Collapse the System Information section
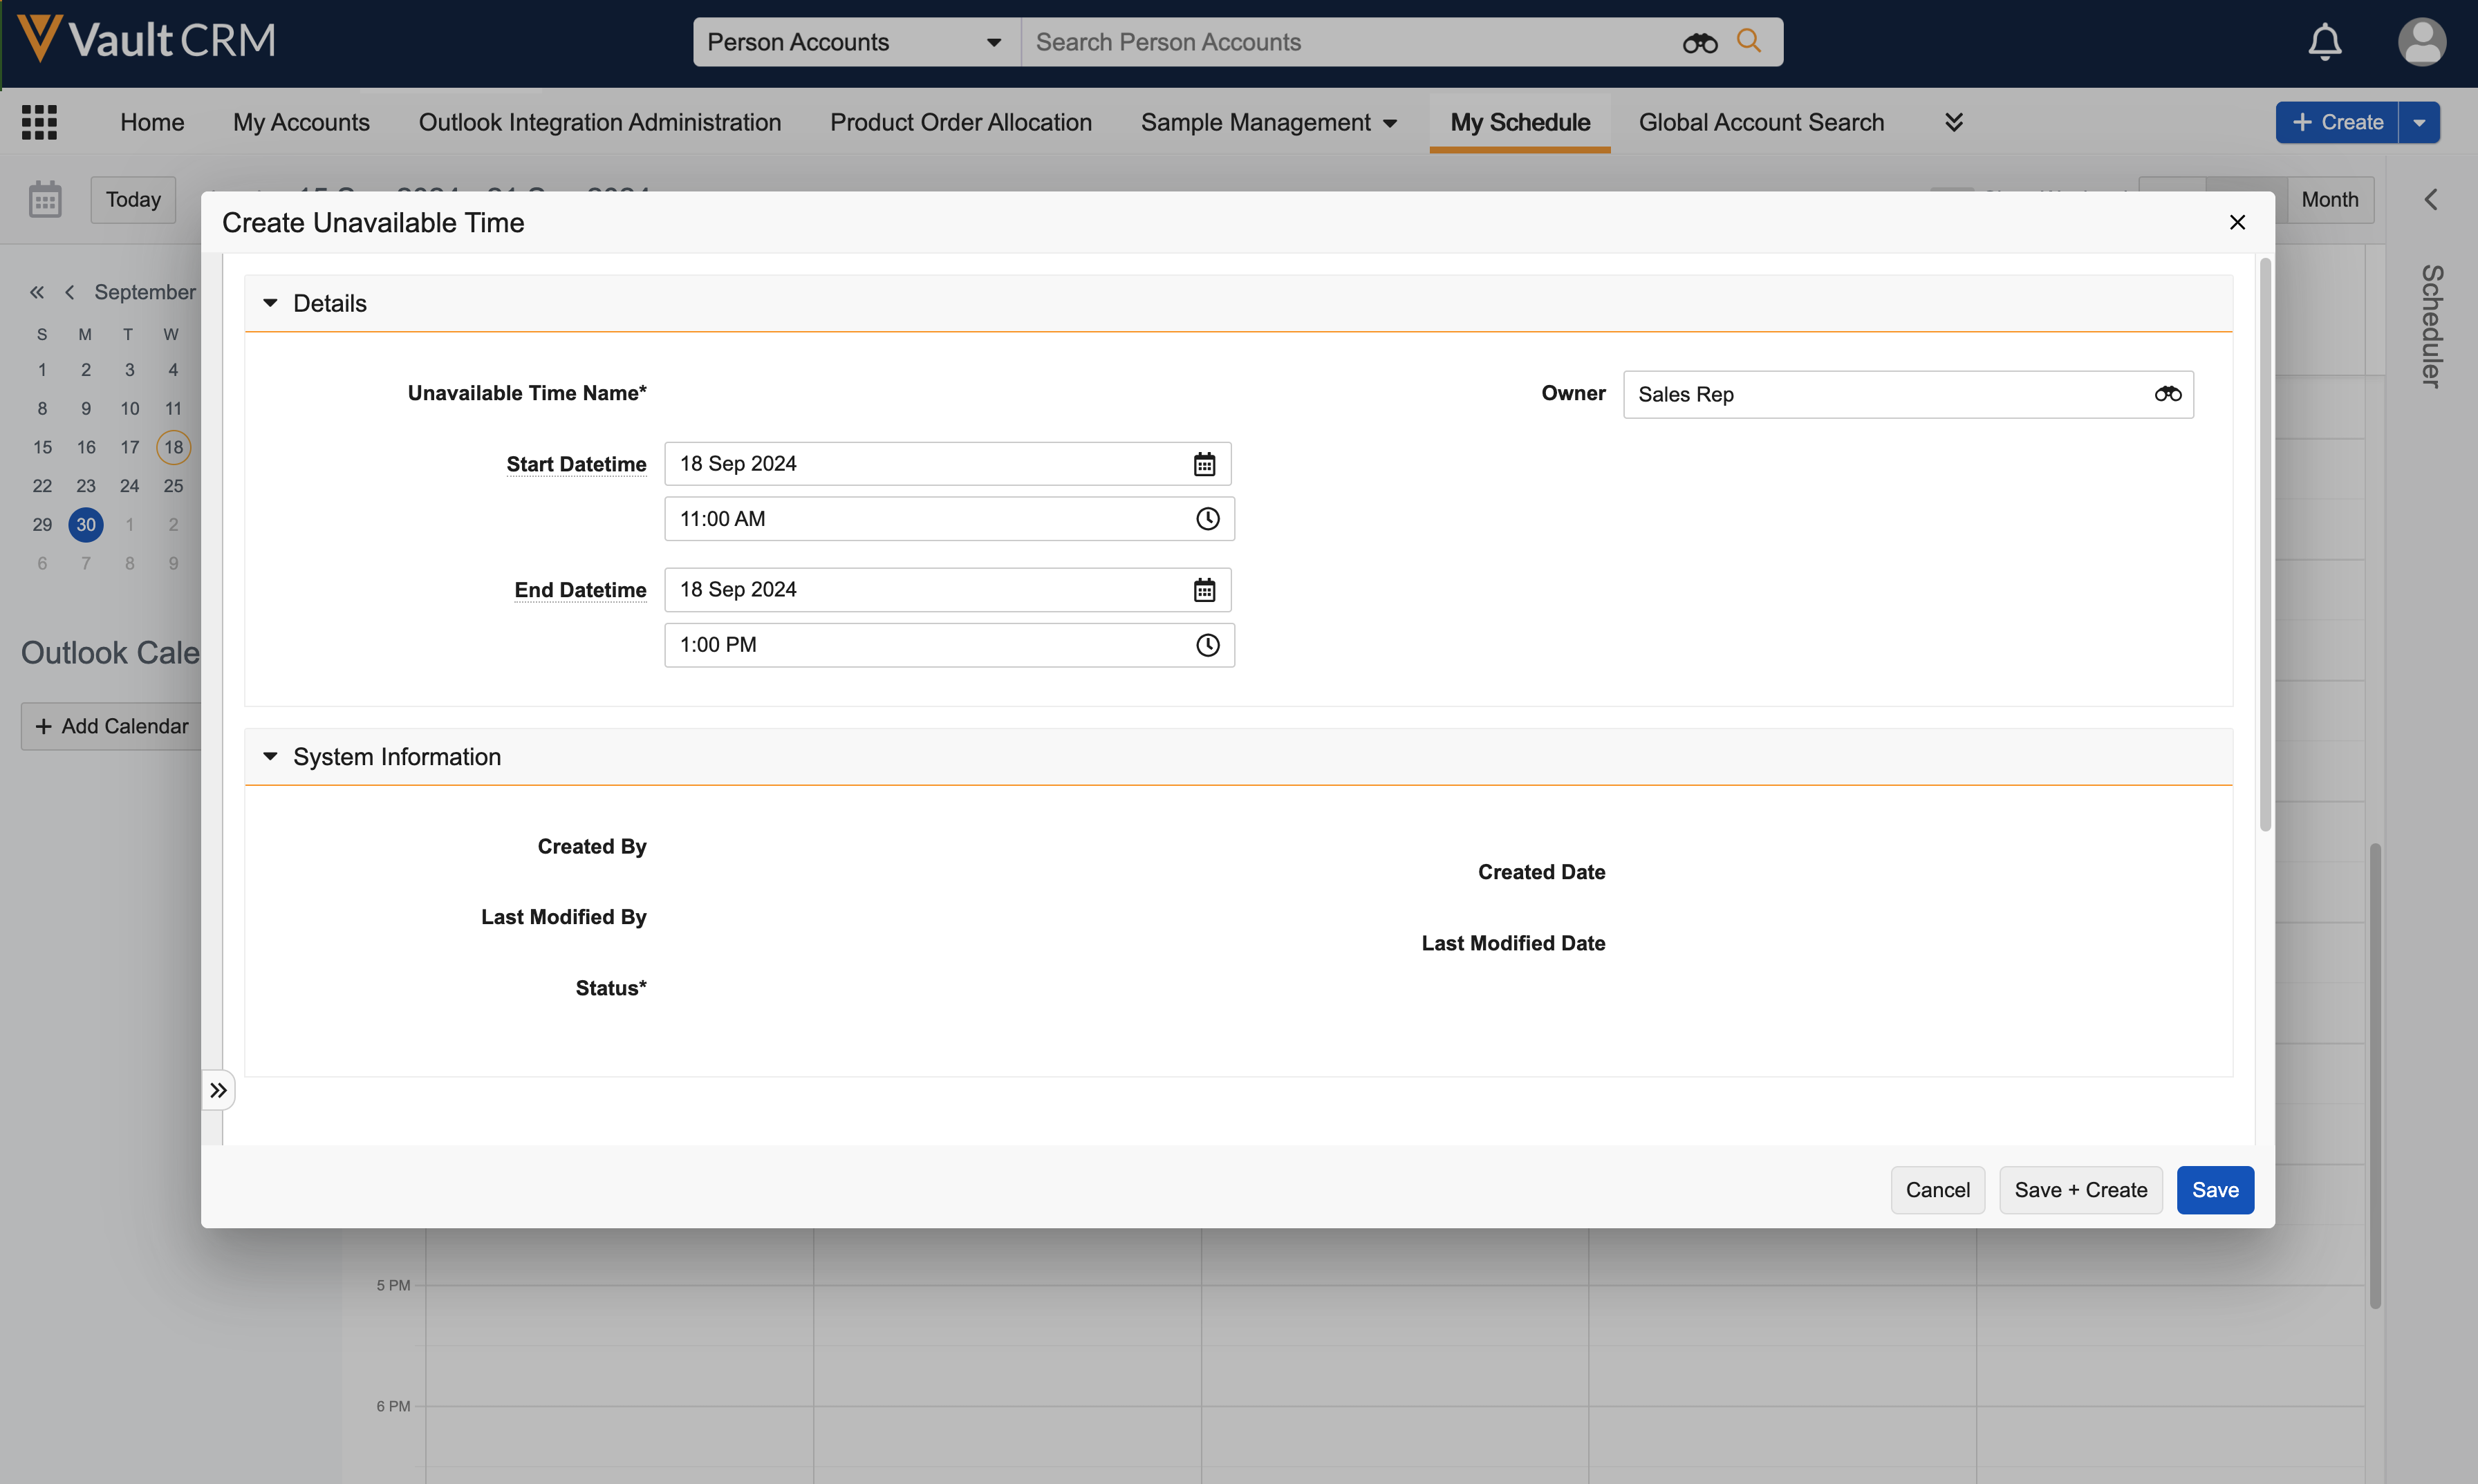Image resolution: width=2478 pixels, height=1484 pixels. click(x=270, y=757)
